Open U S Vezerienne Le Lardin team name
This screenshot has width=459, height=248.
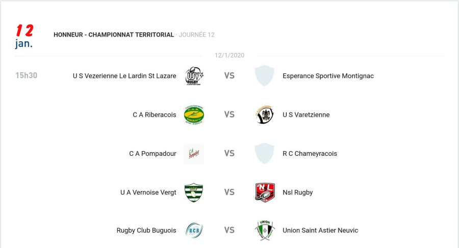point(124,76)
